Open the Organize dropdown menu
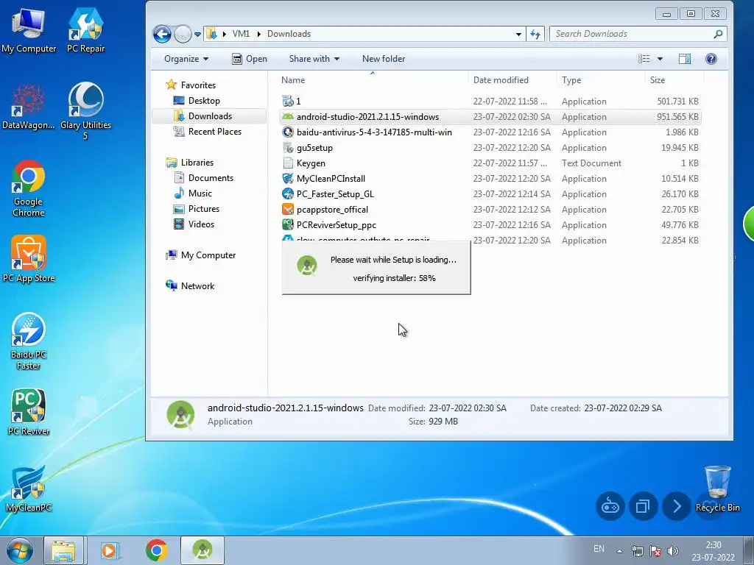 tap(186, 59)
